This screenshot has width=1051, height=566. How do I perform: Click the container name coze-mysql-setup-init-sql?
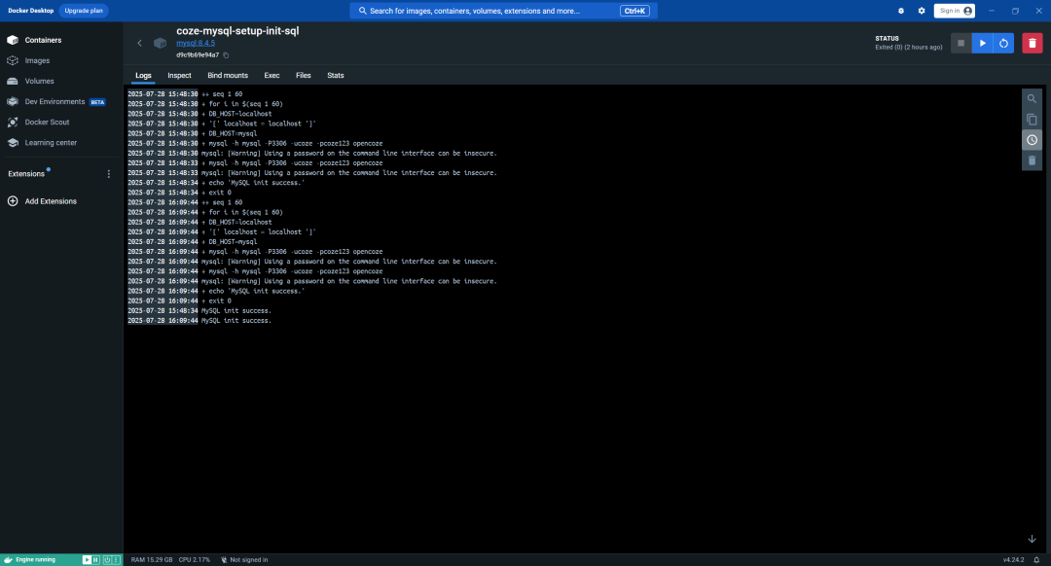237,31
